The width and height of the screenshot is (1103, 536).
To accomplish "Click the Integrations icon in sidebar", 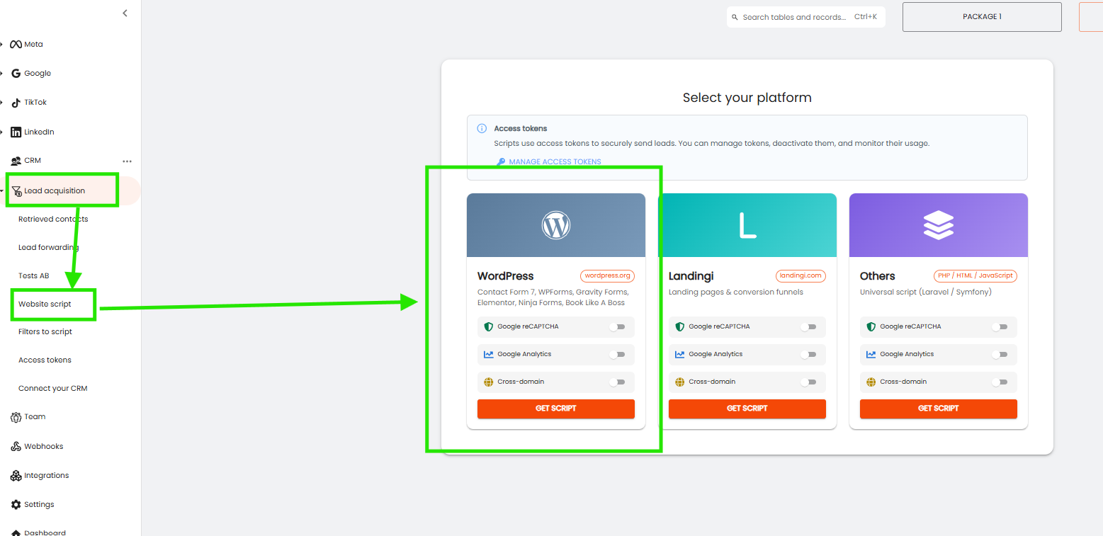I will tap(16, 476).
